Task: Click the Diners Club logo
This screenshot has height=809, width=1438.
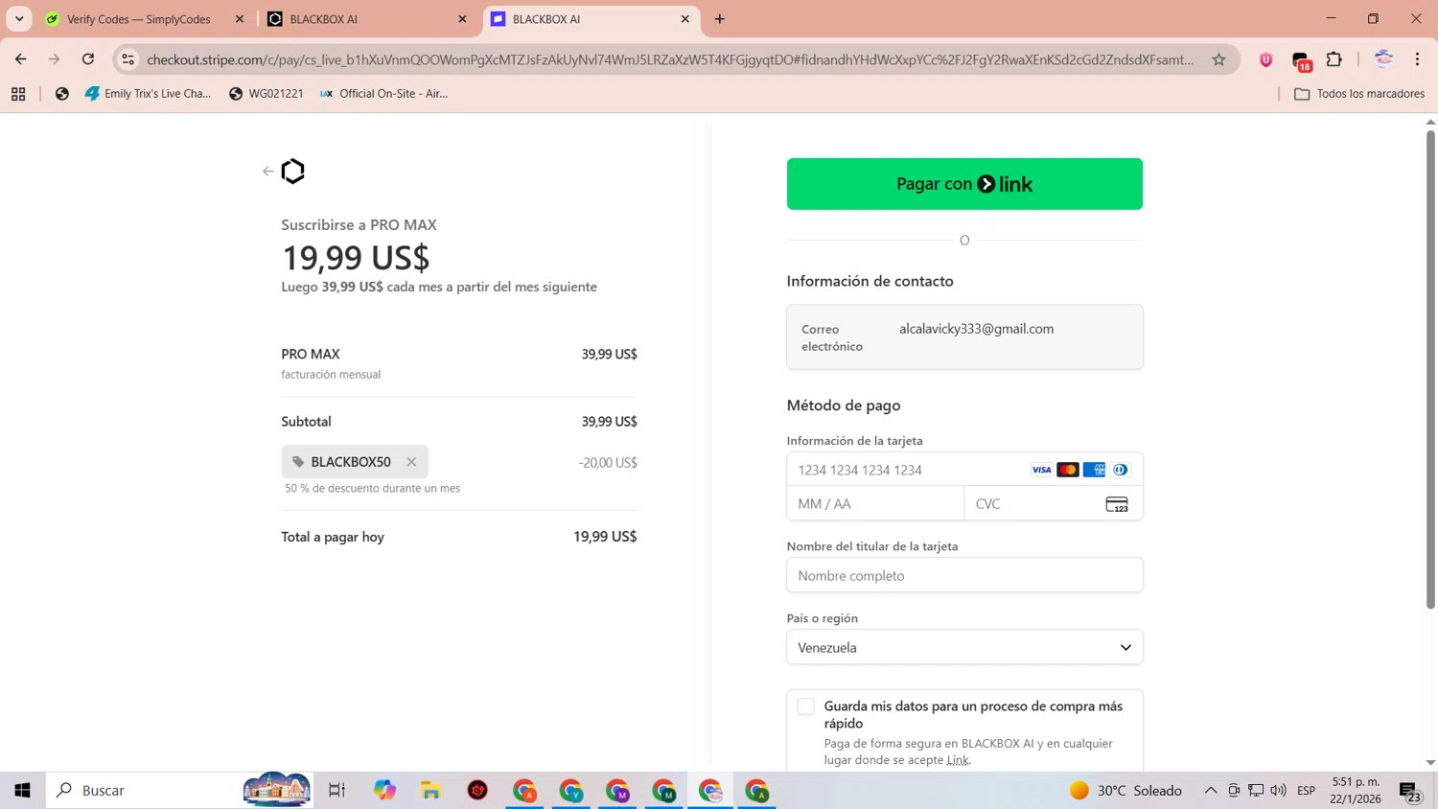Action: (1120, 470)
